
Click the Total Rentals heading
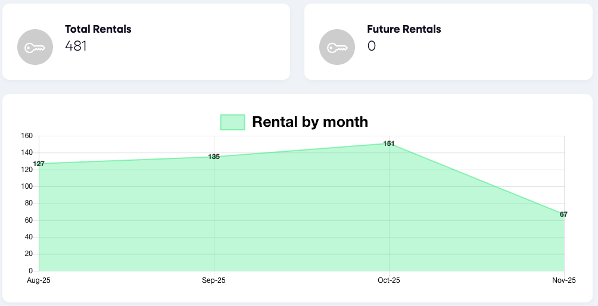(x=98, y=29)
